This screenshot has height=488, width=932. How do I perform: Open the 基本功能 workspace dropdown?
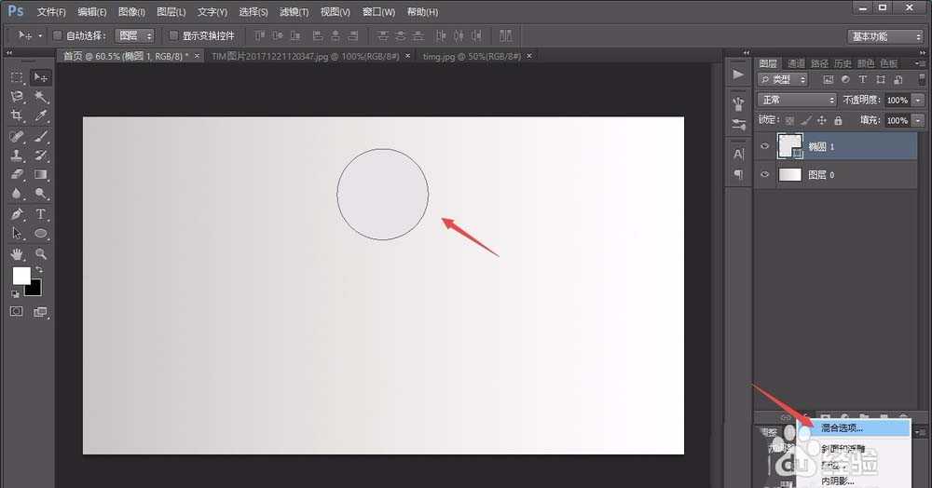pyautogui.click(x=885, y=37)
